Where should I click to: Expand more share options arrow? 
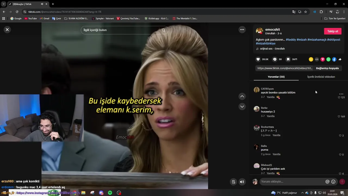[x=340, y=59]
